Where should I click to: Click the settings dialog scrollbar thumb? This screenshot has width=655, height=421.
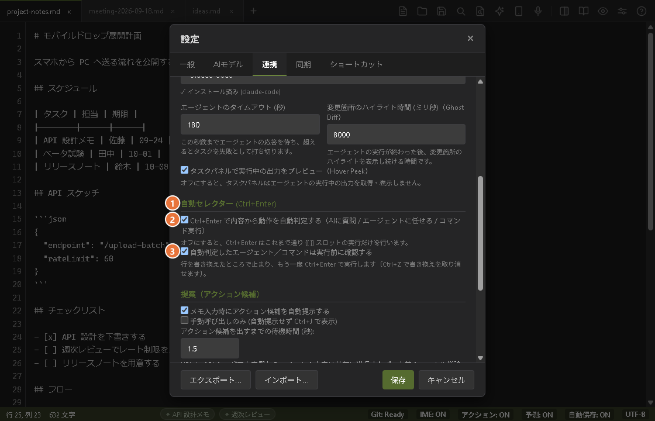pos(480,233)
